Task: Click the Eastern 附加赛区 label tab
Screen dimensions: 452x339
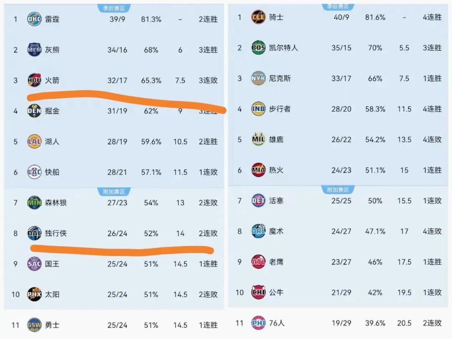Action: 338,190
